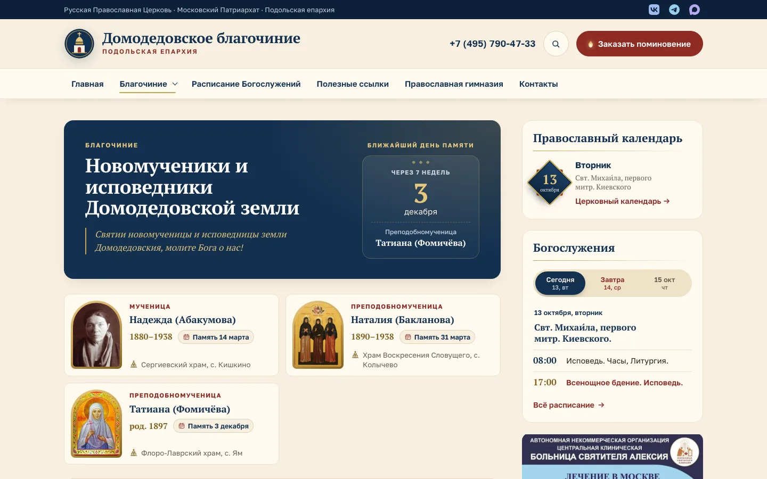Click the church icon by Сергиевский храм
The height and width of the screenshot is (479, 767).
coord(134,365)
